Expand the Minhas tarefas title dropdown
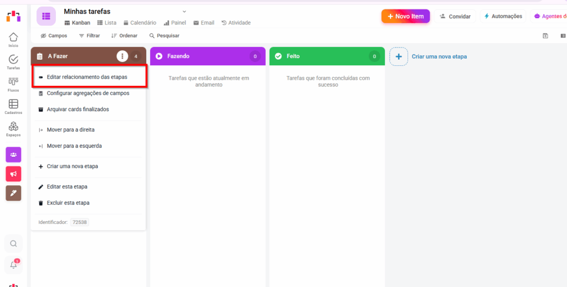 pos(184,11)
